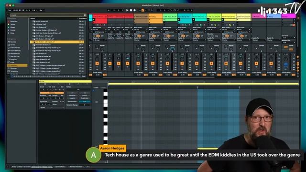The image size is (306, 172).
Task: Select the highlighted Samples category
Action: (x=17, y=65)
